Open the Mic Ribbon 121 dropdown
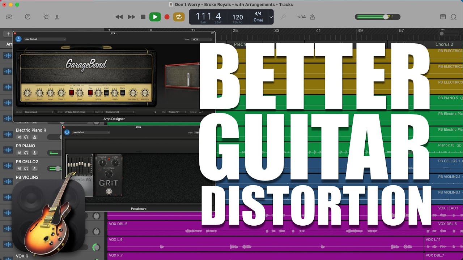Image resolution: width=463 pixels, height=260 pixels. (x=177, y=112)
